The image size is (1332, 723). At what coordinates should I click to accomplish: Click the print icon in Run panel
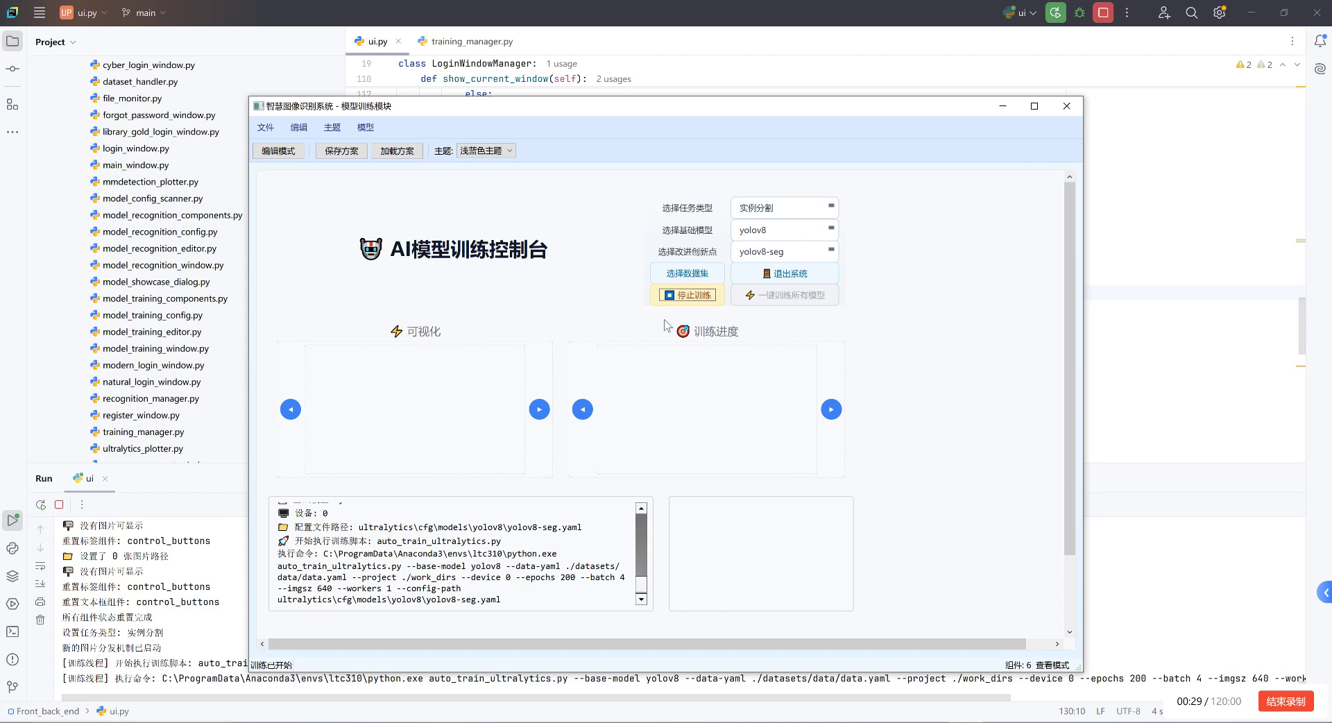click(40, 602)
